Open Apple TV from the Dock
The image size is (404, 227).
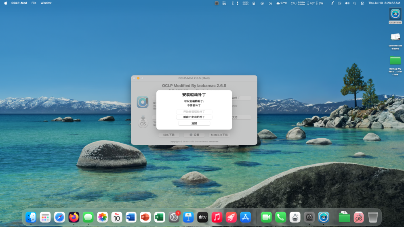pos(202,217)
